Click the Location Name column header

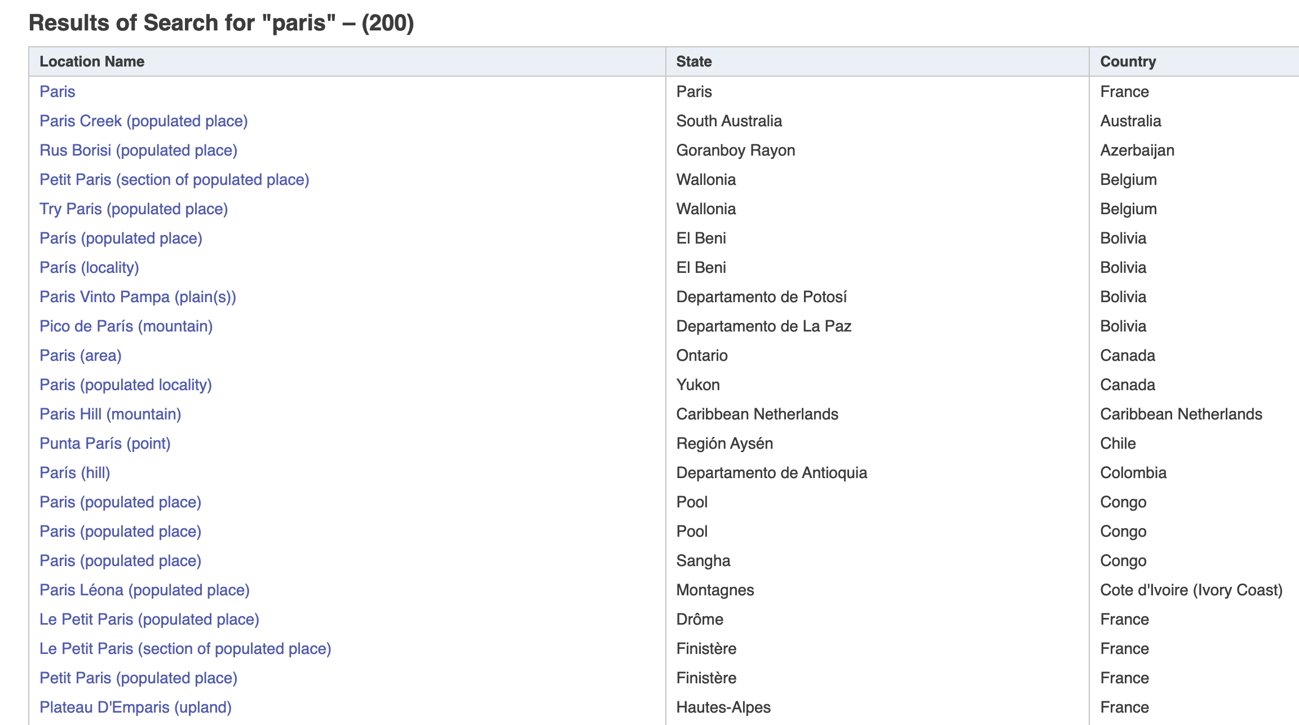(92, 61)
